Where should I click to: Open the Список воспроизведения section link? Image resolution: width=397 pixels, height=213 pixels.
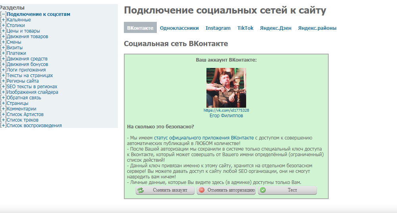34,126
